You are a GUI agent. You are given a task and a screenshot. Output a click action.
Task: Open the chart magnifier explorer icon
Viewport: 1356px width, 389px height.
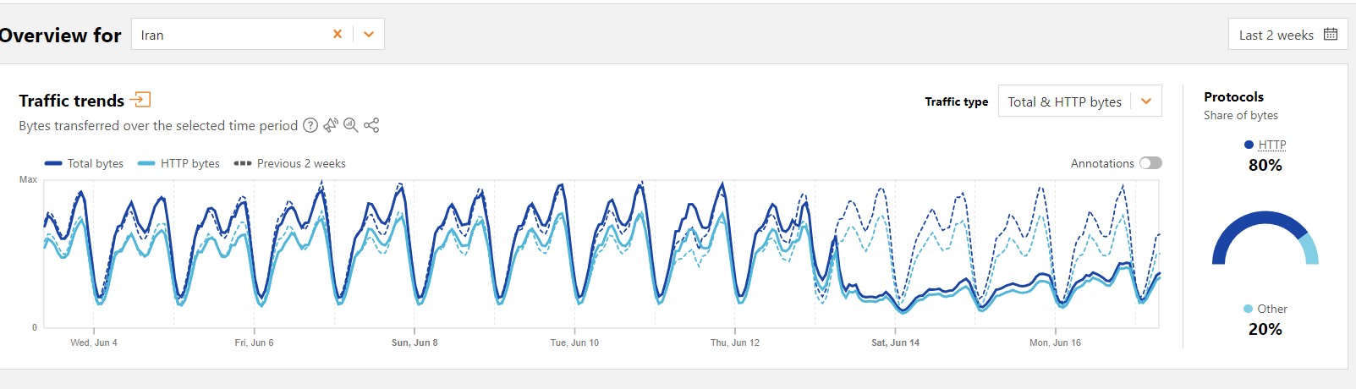(x=351, y=125)
